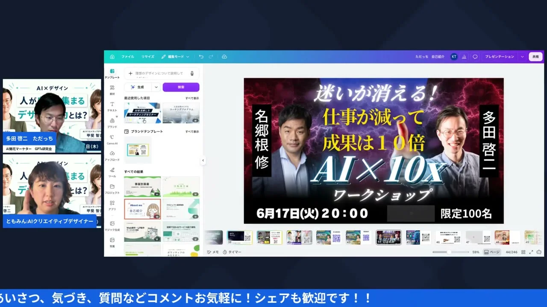Image resolution: width=547 pixels, height=307 pixels.
Task: Select the 図解で伝わるサービス紹介資料 template
Action: (x=181, y=231)
